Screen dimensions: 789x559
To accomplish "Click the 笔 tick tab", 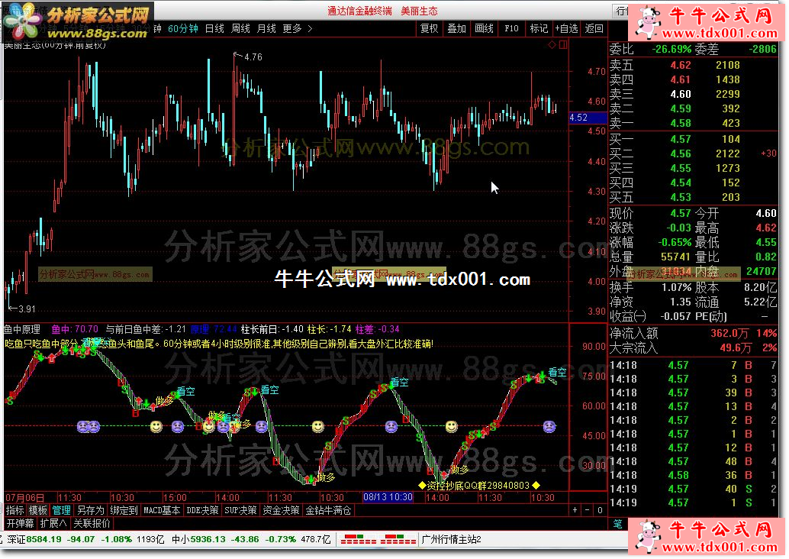I will (617, 523).
